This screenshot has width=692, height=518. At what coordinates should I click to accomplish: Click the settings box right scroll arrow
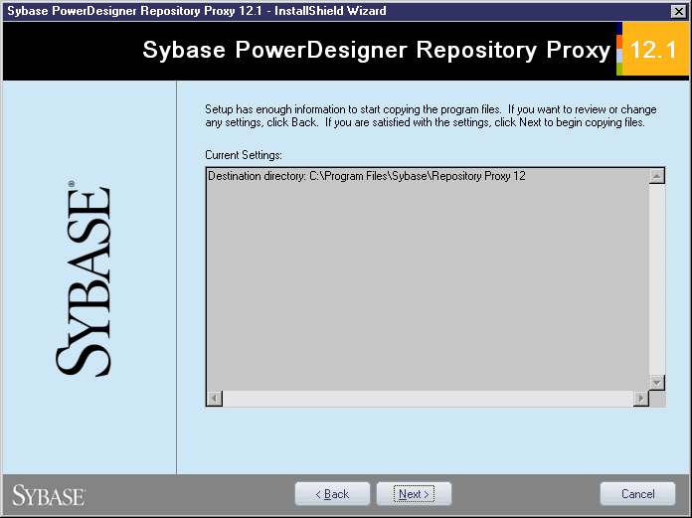coord(641,399)
